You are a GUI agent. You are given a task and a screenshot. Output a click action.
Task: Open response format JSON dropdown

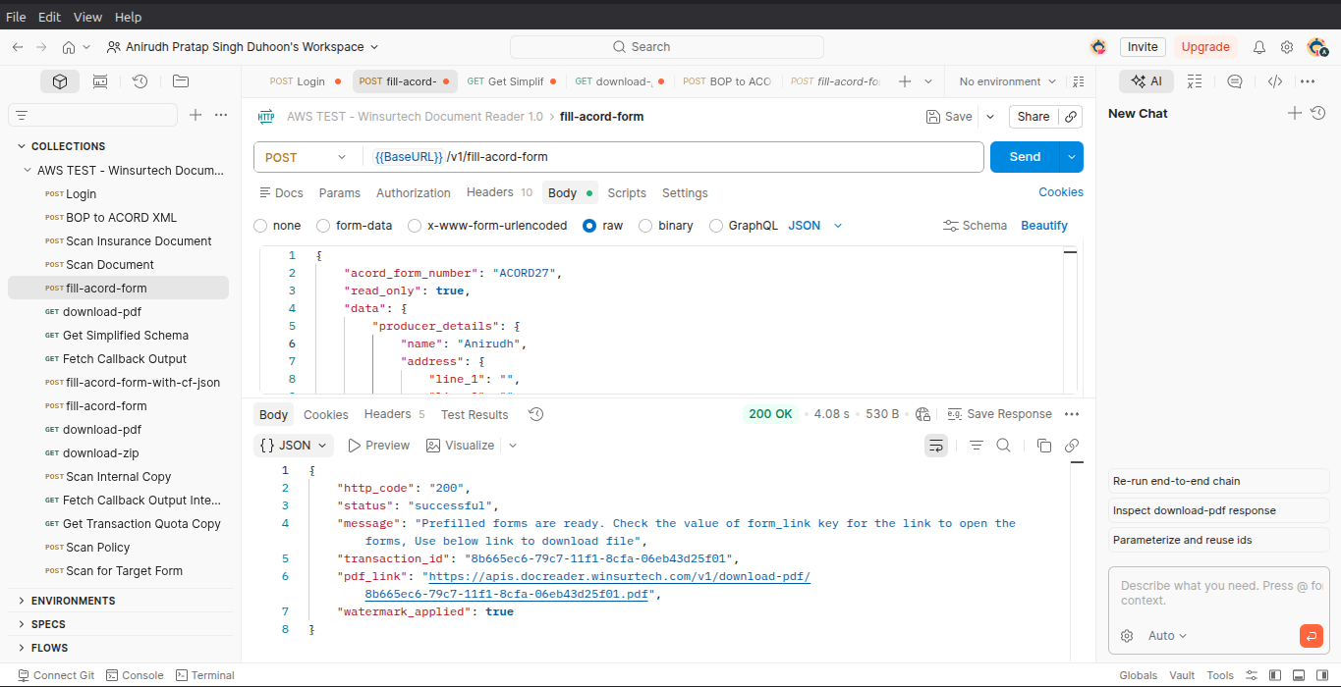(x=294, y=446)
